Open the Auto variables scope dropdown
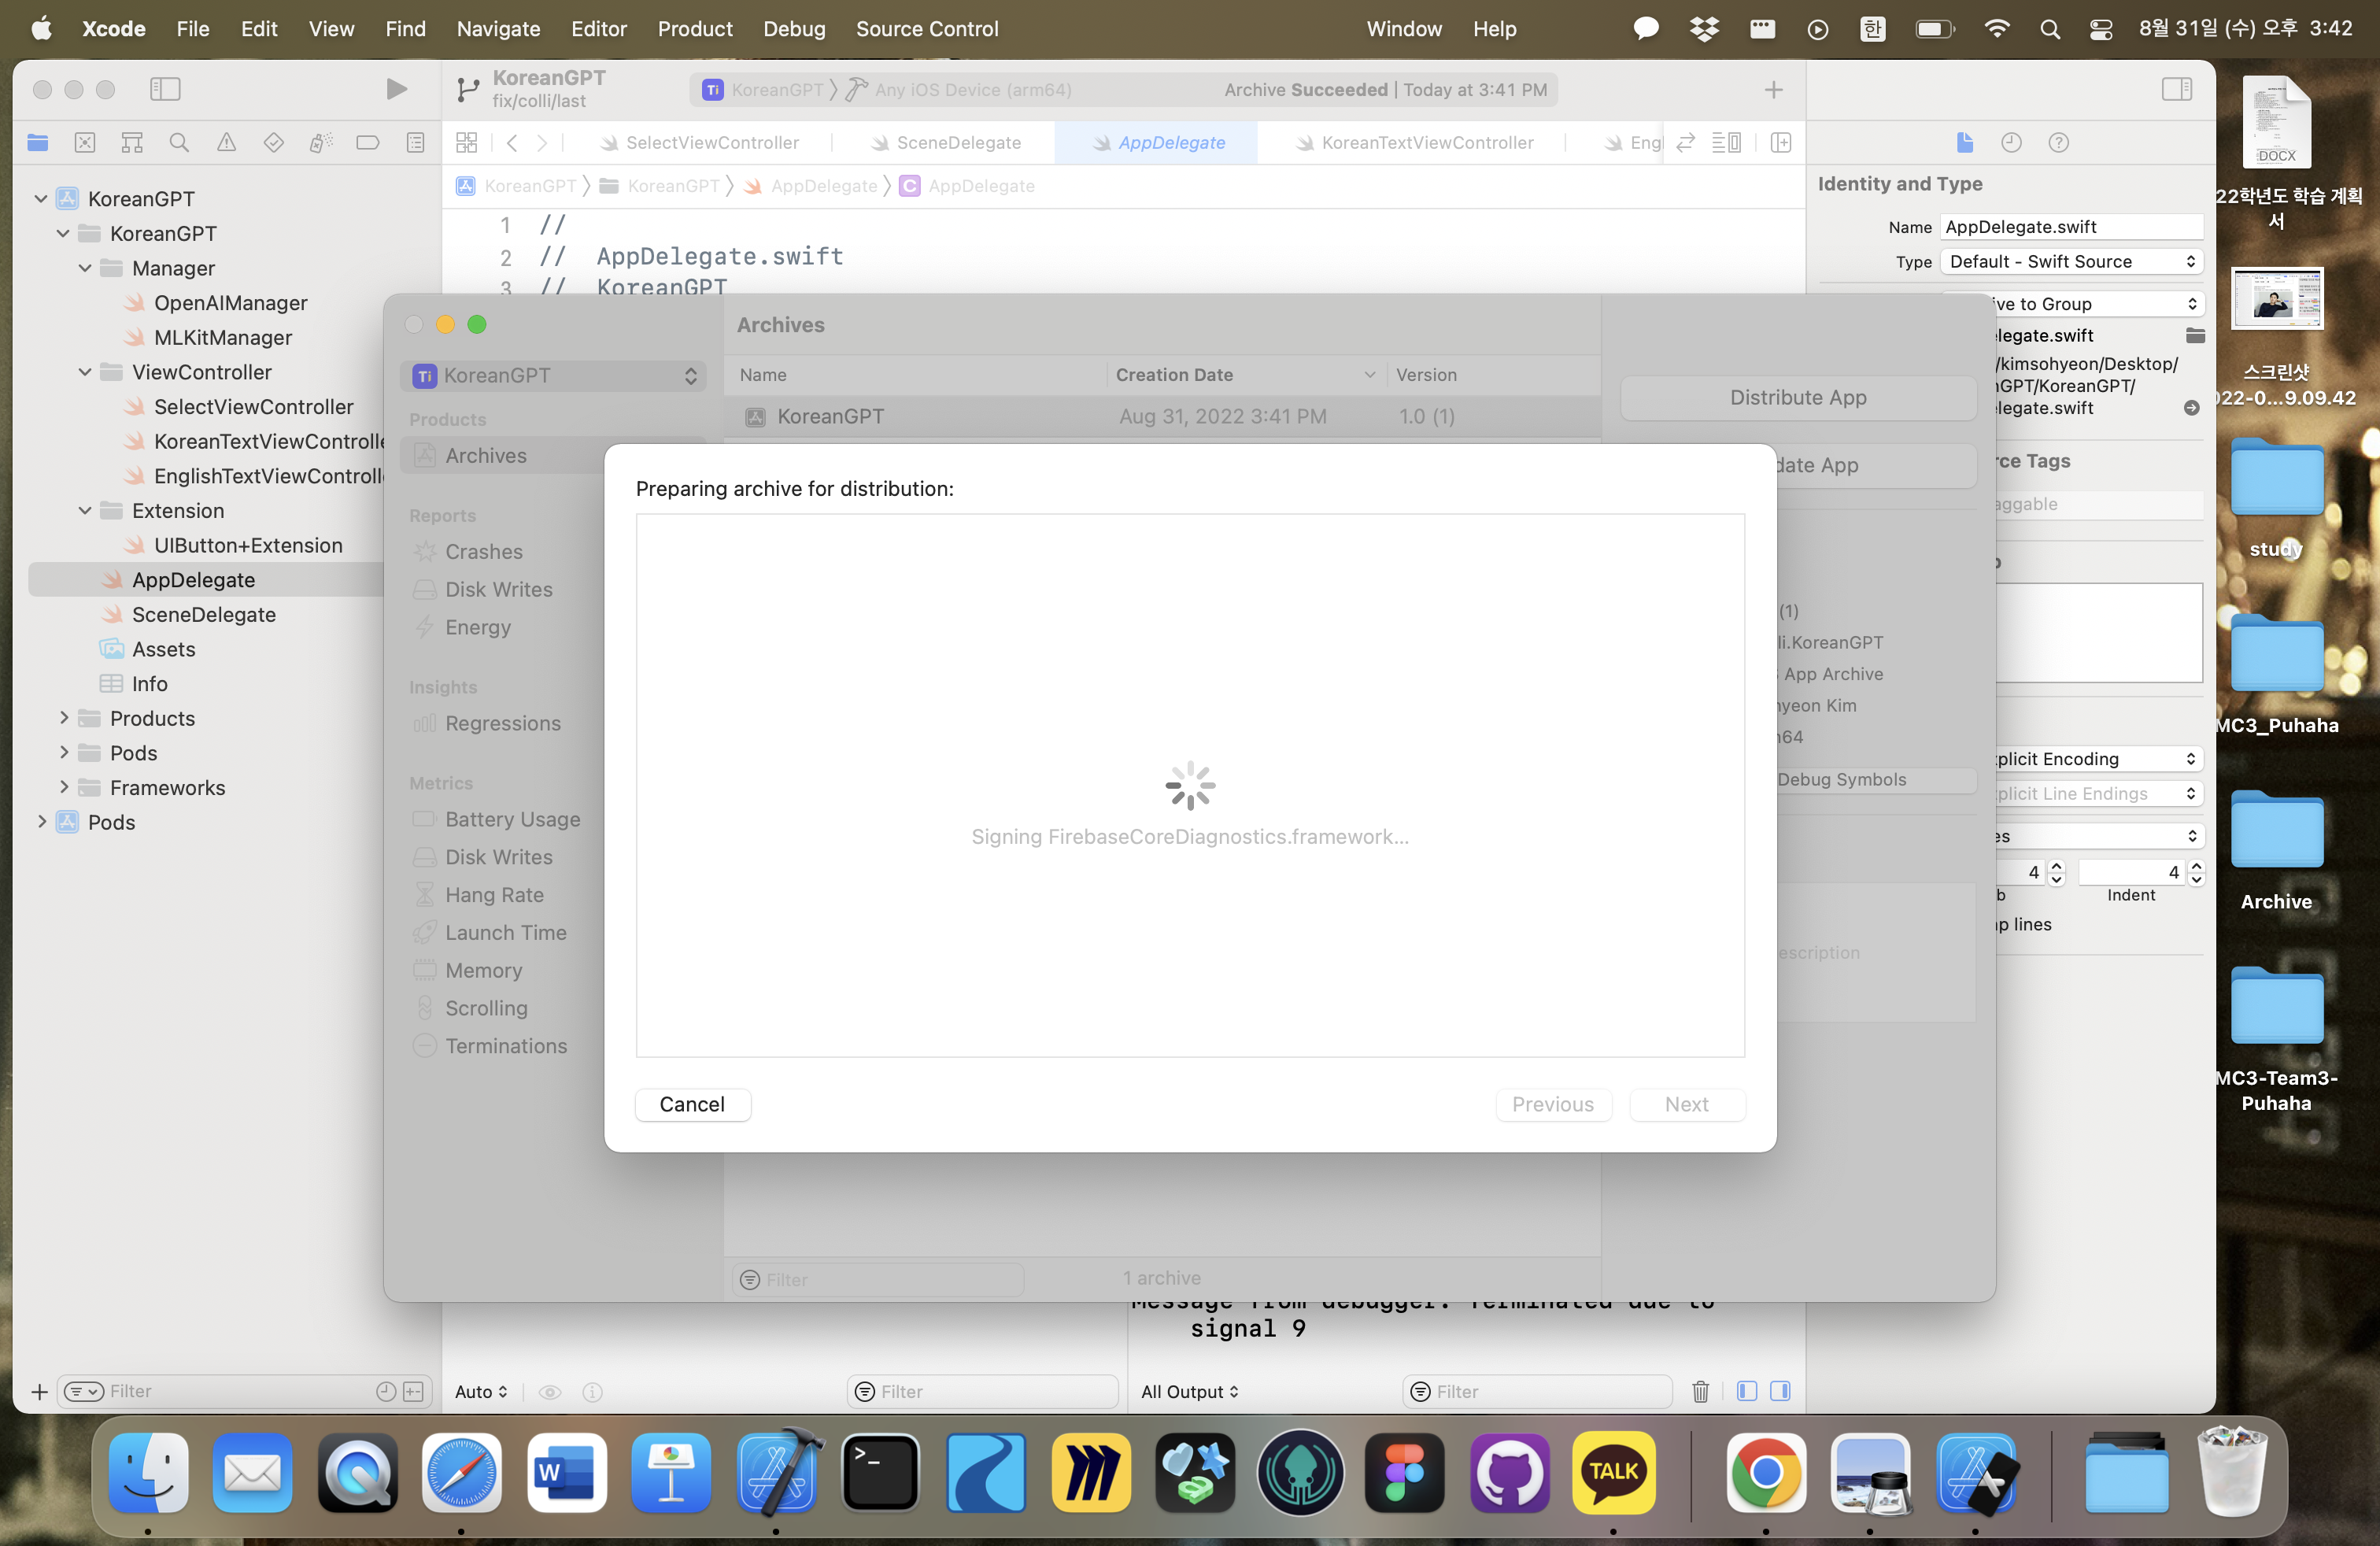The width and height of the screenshot is (2380, 1546). (481, 1391)
